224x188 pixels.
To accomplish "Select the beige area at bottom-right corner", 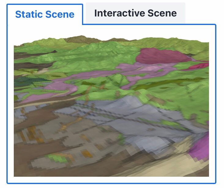I will pyautogui.click(x=190, y=168).
